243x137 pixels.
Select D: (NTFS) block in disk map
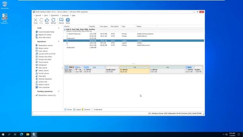134,70
